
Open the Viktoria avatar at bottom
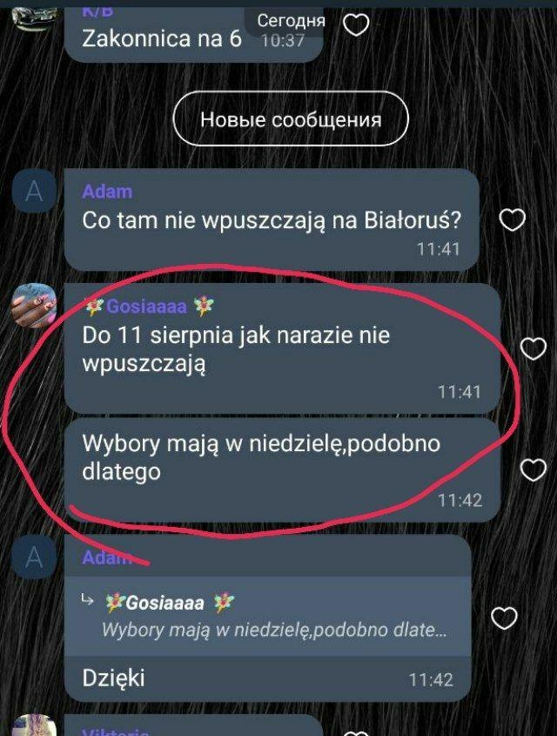pyautogui.click(x=34, y=726)
